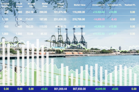Click the percentage value +12.98
This screenshot has width=139, height=92.
coord(113,27)
